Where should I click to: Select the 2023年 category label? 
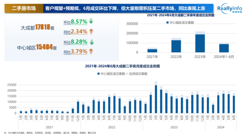[x=200, y=57]
